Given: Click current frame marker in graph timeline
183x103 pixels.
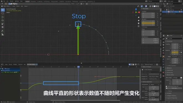Looking at the screenshot, I should [78, 67].
